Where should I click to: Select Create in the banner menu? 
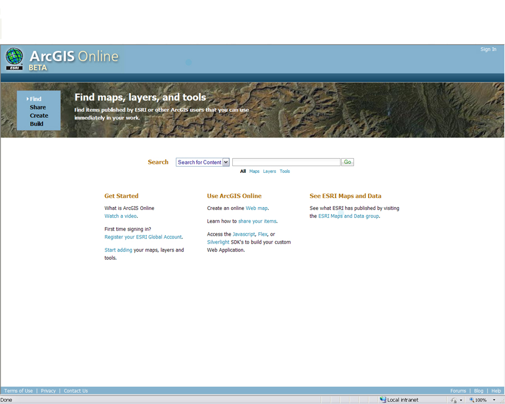pos(39,116)
